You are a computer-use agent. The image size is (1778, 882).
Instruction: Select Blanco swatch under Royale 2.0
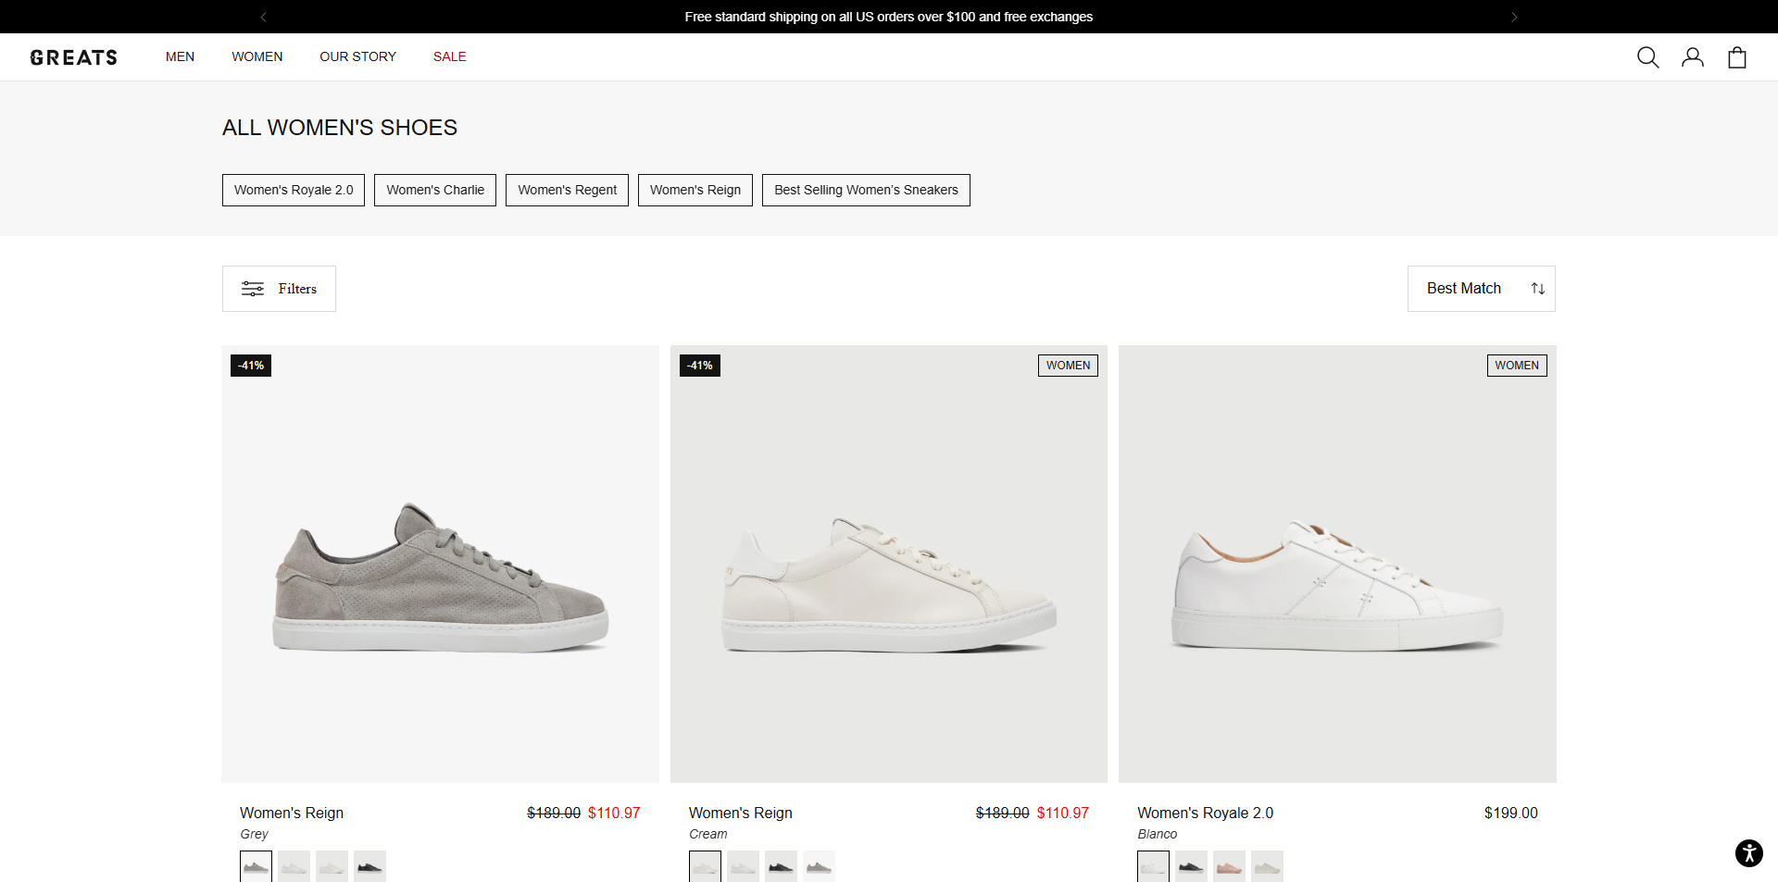tap(1153, 866)
